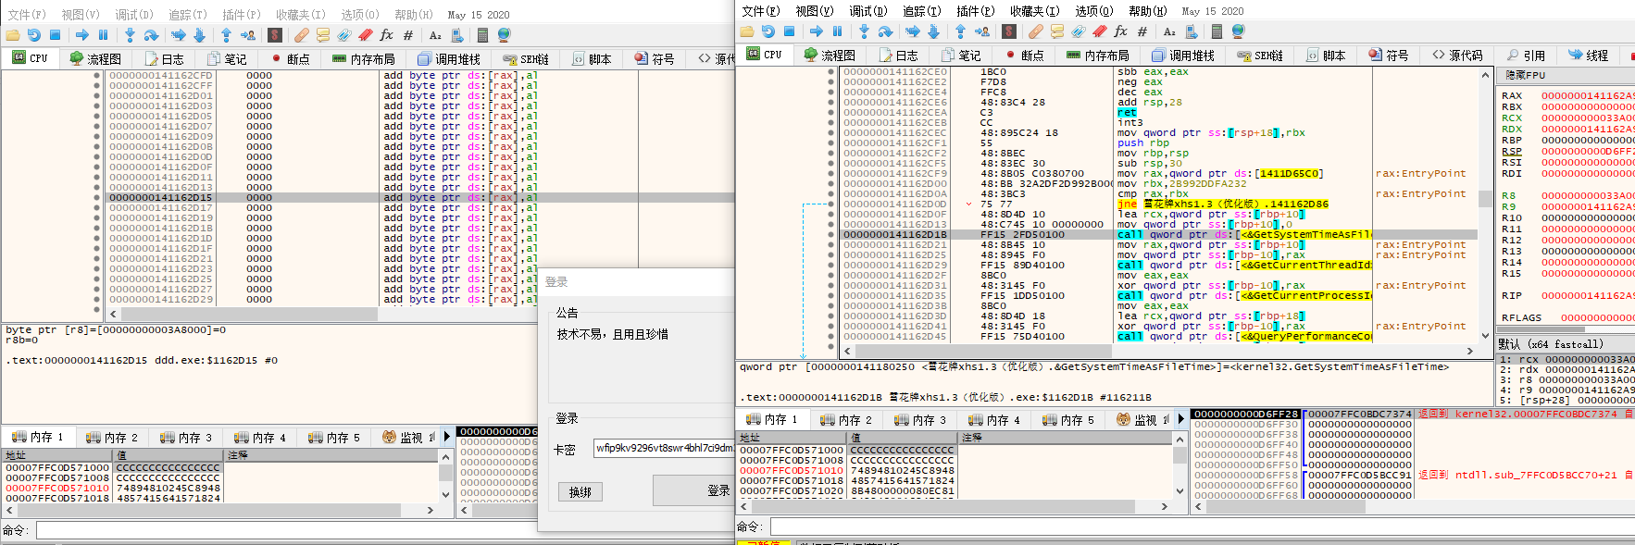Viewport: 1635px width, 545px height.
Task: Open 默认 (x64 fastcall) calling convention dropdown
Action: coord(1566,344)
